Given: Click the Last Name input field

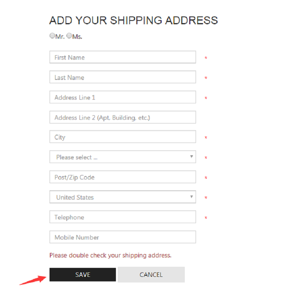Looking at the screenshot, I should click(x=123, y=77).
